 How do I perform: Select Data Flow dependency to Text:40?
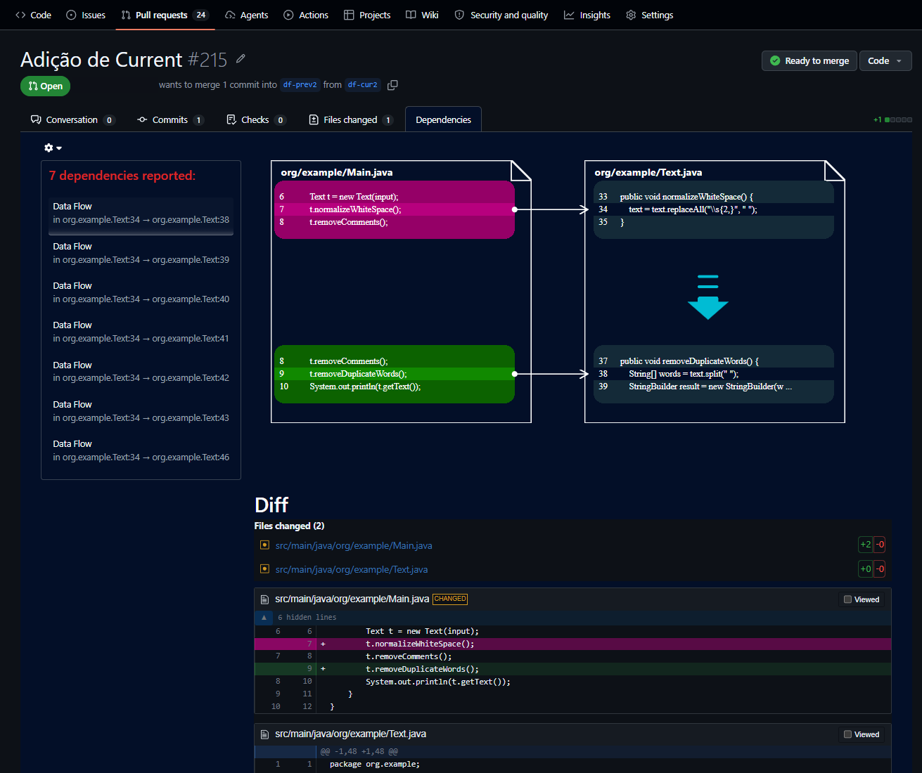click(141, 292)
